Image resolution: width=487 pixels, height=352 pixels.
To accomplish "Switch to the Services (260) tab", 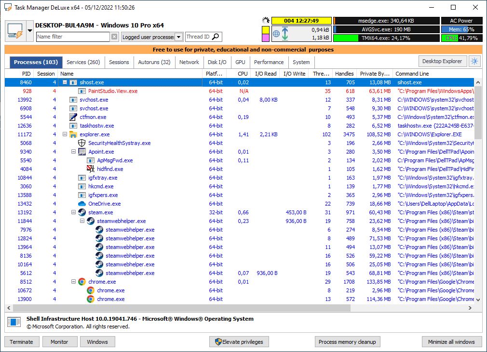I will 83,62.
